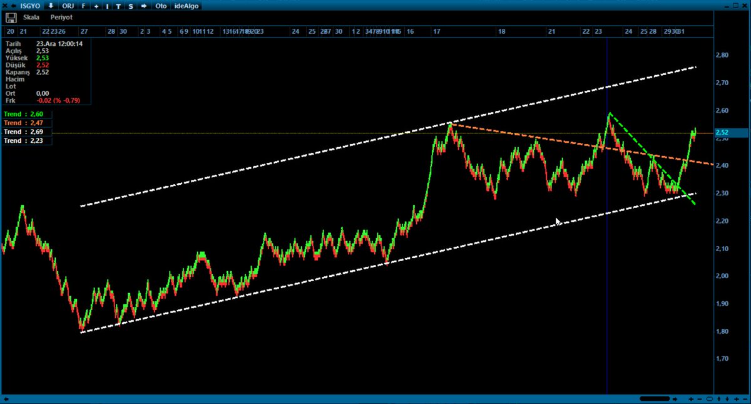This screenshot has width=751, height=404.
Task: Click date label 27 on the time axis
Action: [84, 31]
